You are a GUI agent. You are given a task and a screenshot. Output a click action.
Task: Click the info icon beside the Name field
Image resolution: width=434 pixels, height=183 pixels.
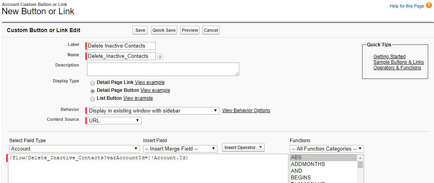click(160, 56)
